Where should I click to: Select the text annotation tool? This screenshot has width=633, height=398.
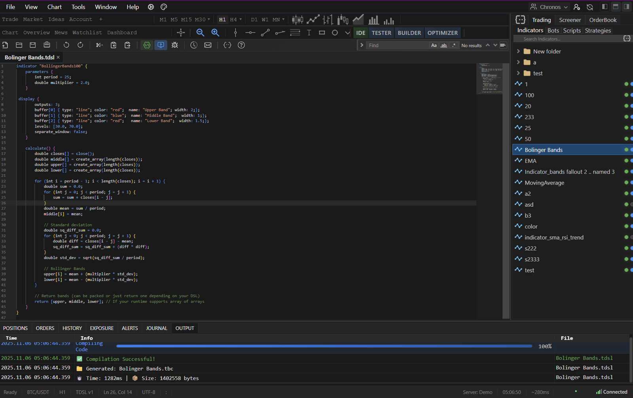[309, 32]
